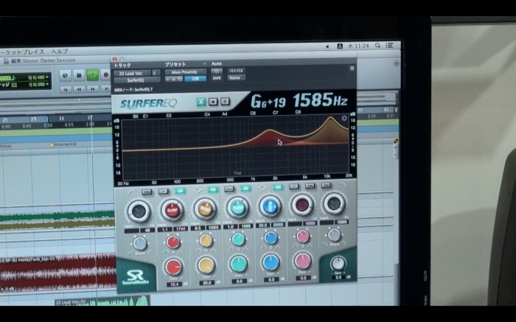
Task: Click the plug-in Bypass button
Action: point(237,71)
